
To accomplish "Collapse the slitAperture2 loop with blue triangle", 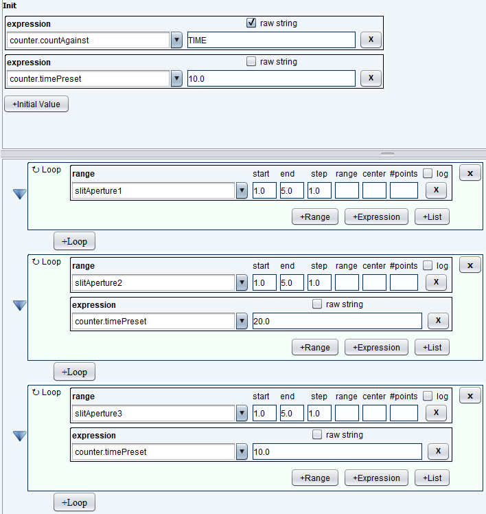I will tap(20, 305).
